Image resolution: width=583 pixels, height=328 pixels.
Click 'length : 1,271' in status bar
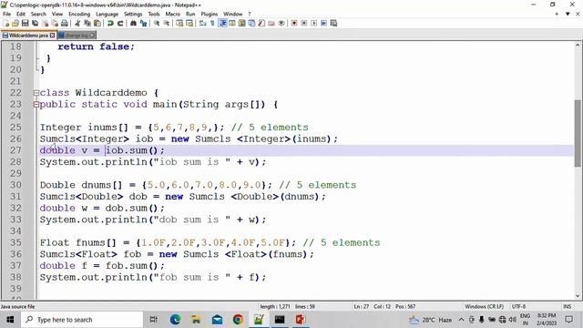[275, 306]
